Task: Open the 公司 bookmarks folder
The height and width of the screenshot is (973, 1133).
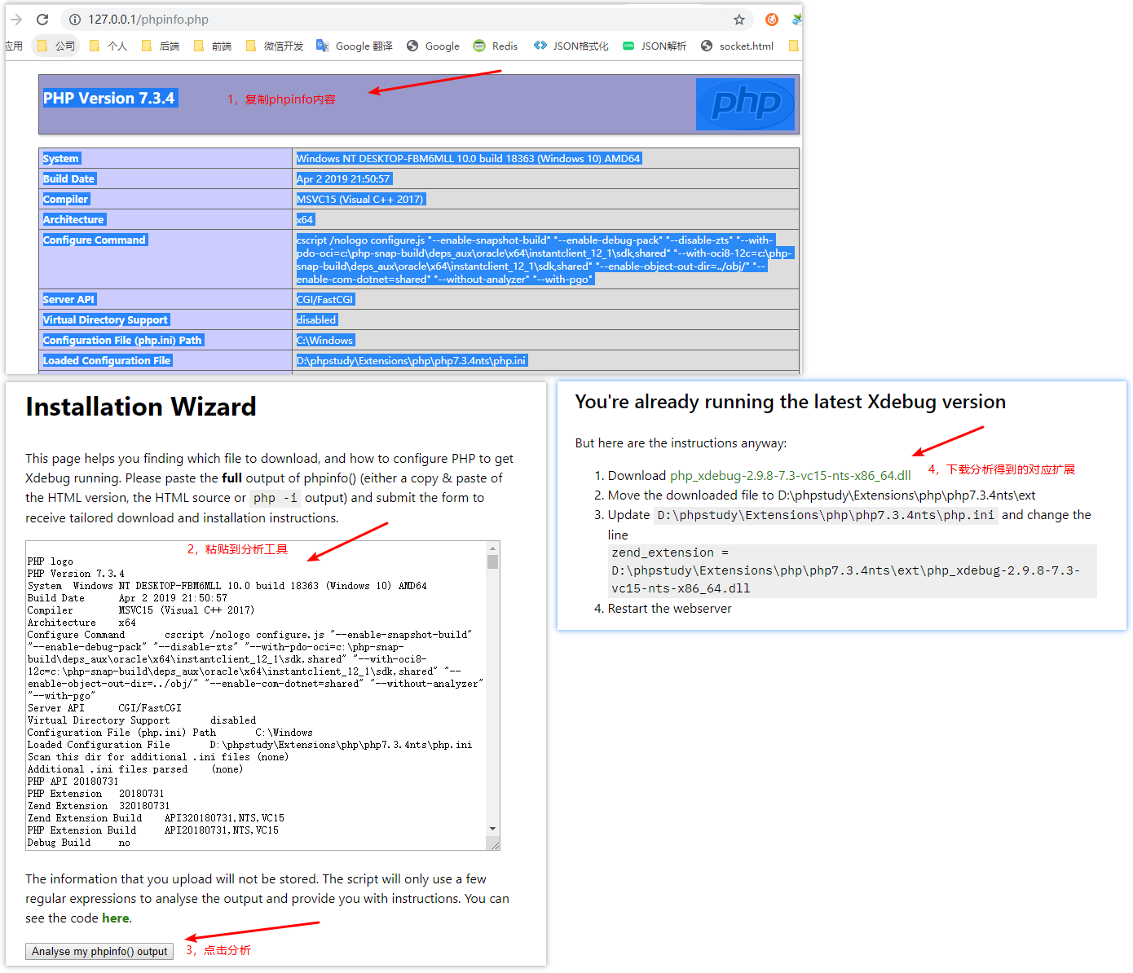Action: [55, 46]
